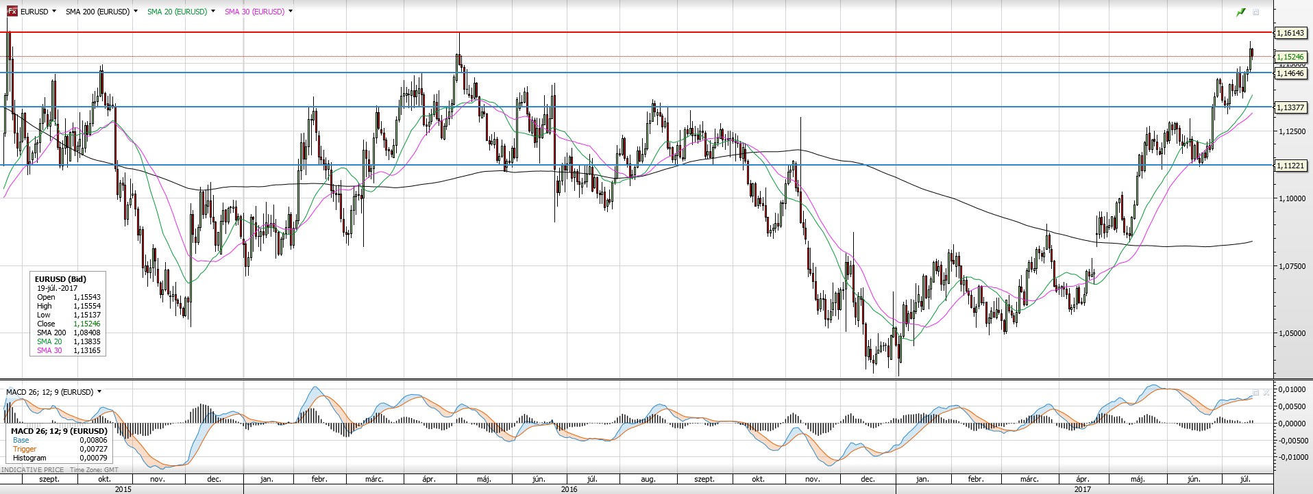Viewport: 1313px width, 494px height.
Task: Click the 2016 year on time axis
Action: coord(569,489)
